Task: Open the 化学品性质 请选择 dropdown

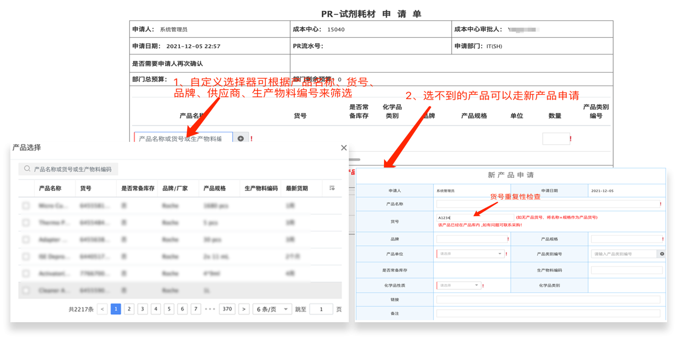Action: tap(459, 285)
